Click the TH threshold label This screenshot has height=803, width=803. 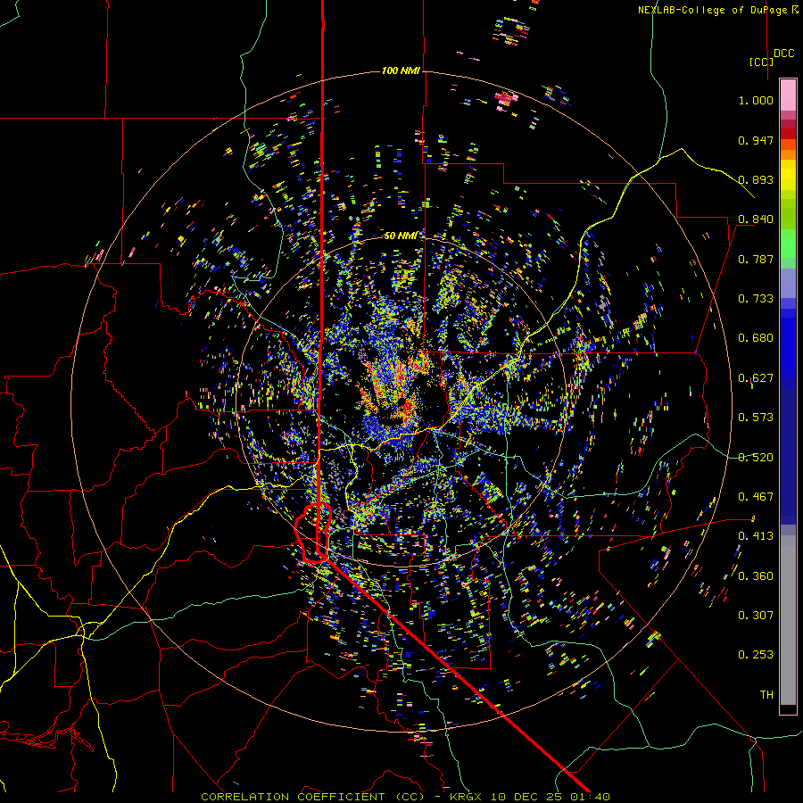[x=766, y=695]
